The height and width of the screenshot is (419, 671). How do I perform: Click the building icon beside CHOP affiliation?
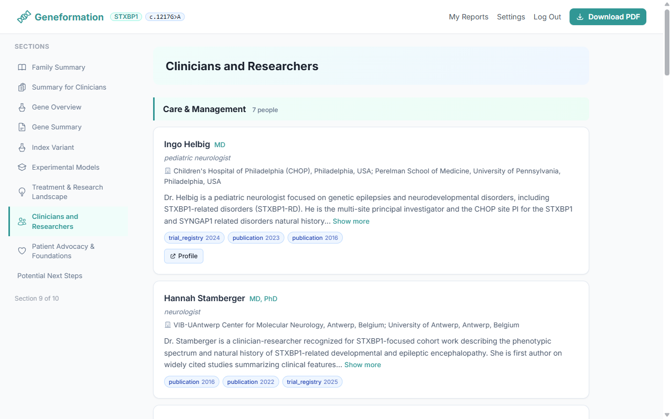(167, 171)
